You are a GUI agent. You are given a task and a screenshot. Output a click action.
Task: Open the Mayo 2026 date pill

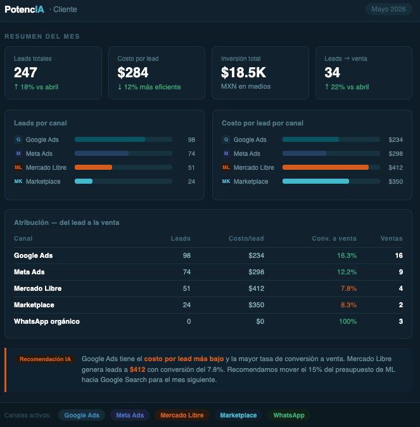click(388, 10)
